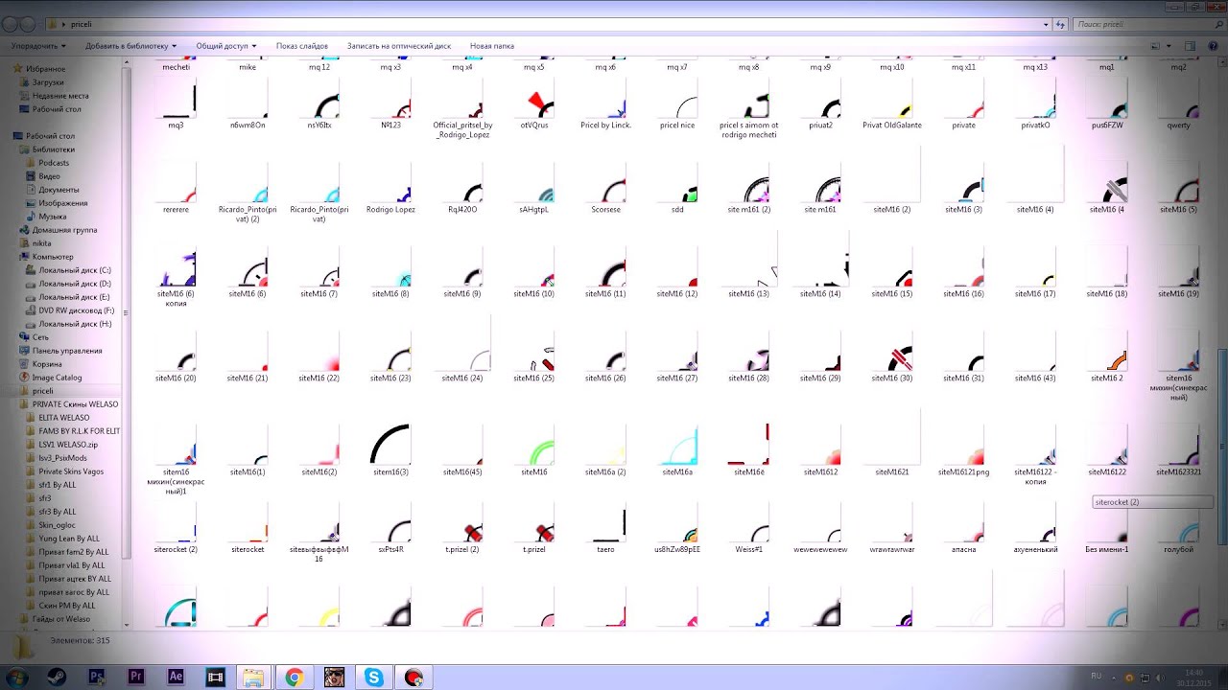Open the Упорядочить dropdown menu
1228x690 pixels.
38,46
